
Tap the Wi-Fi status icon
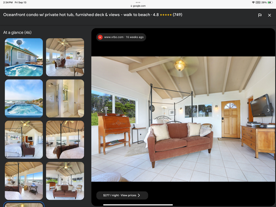253,2
